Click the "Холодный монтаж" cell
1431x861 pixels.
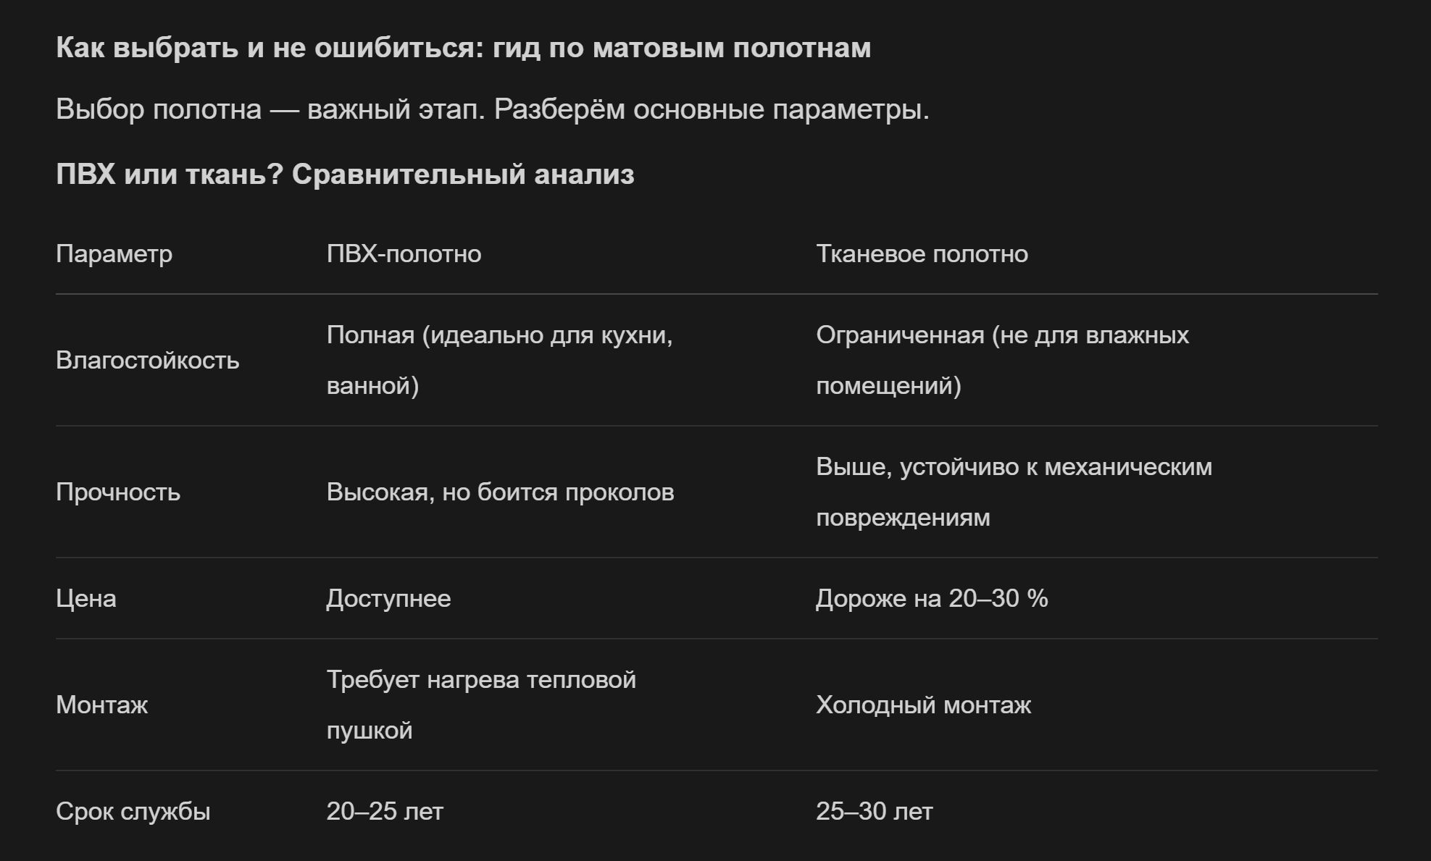923,705
